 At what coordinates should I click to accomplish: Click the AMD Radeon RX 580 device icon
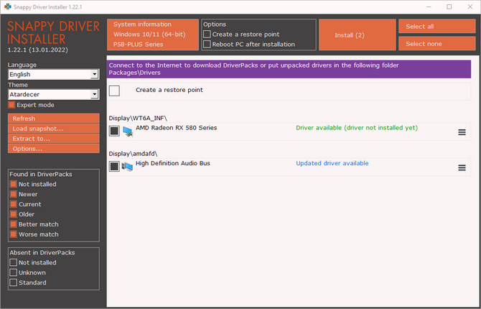click(128, 132)
